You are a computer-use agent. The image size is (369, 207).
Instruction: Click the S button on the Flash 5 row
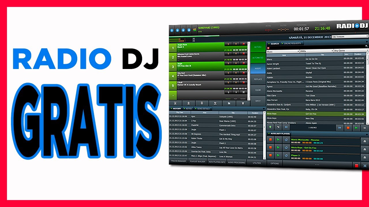click(x=229, y=44)
